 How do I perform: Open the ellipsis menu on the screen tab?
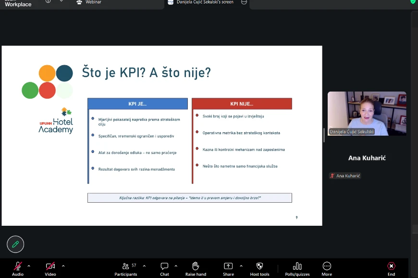tap(244, 2)
